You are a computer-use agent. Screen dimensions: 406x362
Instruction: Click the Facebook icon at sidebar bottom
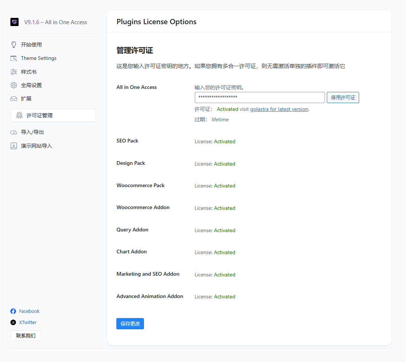pos(13,311)
